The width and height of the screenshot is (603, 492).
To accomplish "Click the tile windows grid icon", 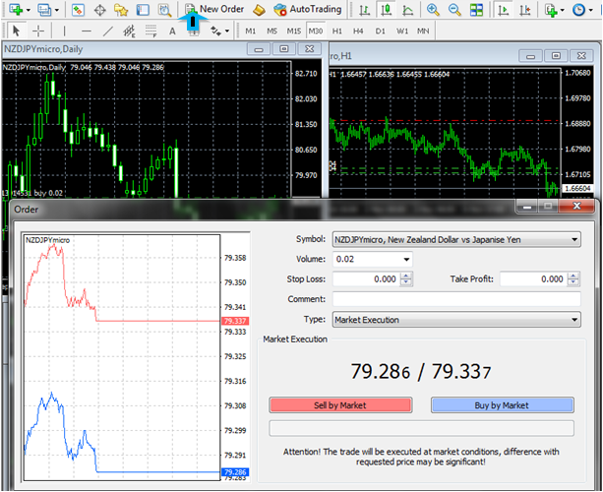I will pos(478,10).
